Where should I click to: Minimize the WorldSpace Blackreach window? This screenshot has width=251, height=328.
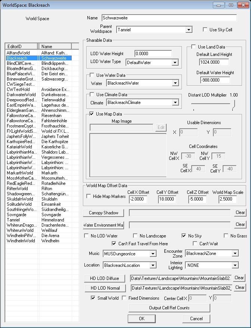(219, 5)
